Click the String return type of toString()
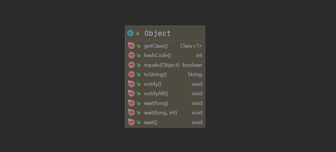 [x=195, y=74]
